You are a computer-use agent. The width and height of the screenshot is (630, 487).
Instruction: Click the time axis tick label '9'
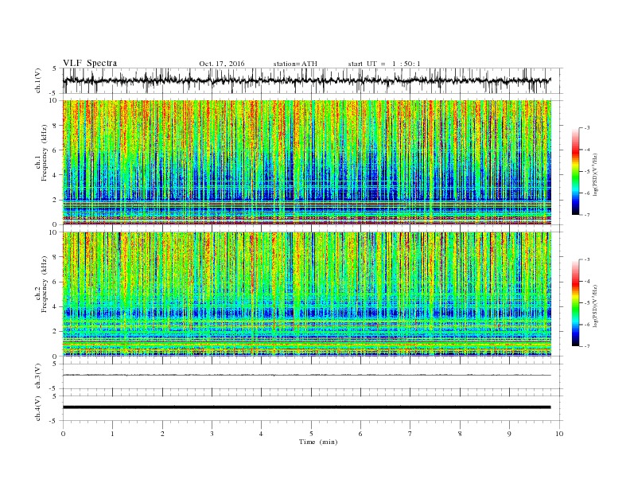point(509,434)
